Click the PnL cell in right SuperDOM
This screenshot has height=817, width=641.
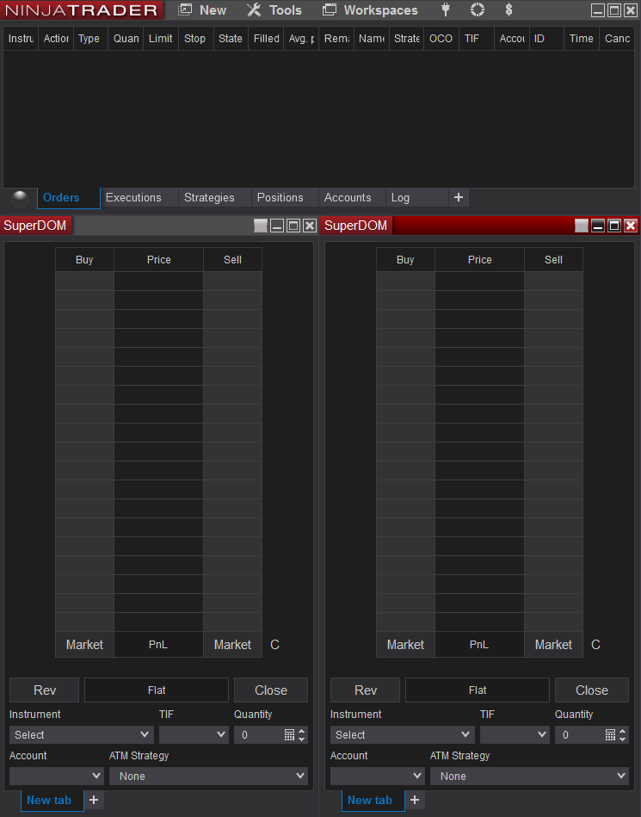(479, 645)
